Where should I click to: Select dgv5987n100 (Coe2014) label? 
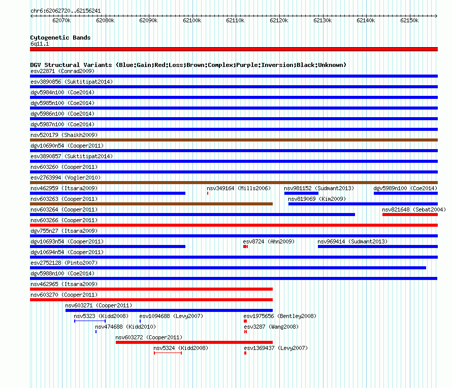point(62,124)
